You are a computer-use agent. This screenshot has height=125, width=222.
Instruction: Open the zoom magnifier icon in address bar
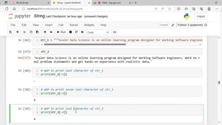click(156, 9)
